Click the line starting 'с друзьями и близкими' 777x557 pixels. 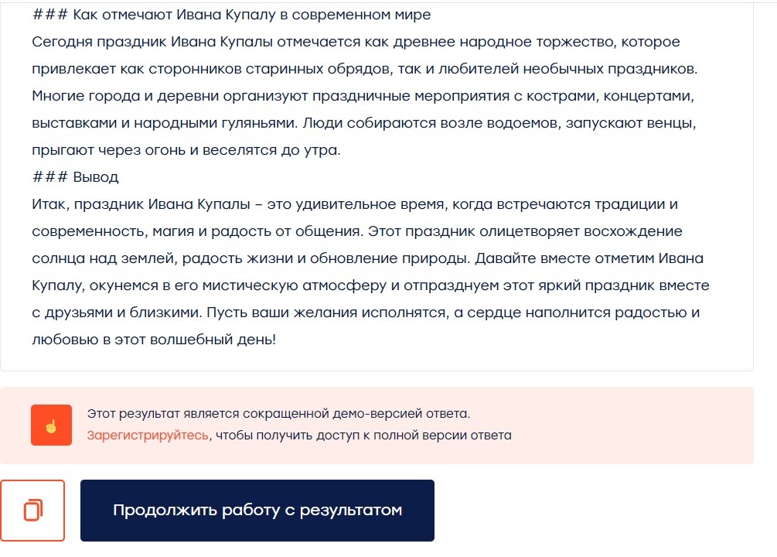[x=366, y=313]
